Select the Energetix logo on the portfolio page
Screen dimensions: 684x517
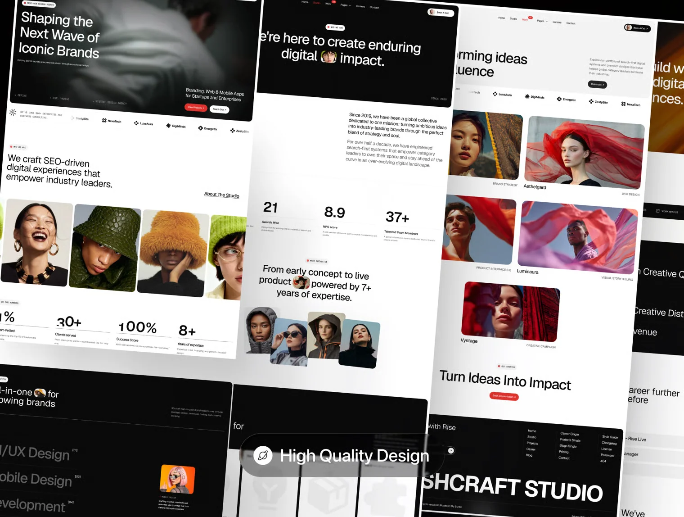pos(566,99)
